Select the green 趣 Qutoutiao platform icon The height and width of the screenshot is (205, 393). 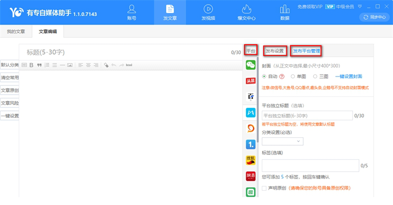251,192
